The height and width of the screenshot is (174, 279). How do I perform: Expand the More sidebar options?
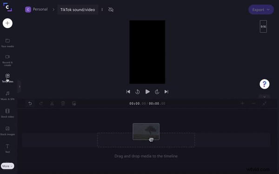pyautogui.click(x=7, y=166)
